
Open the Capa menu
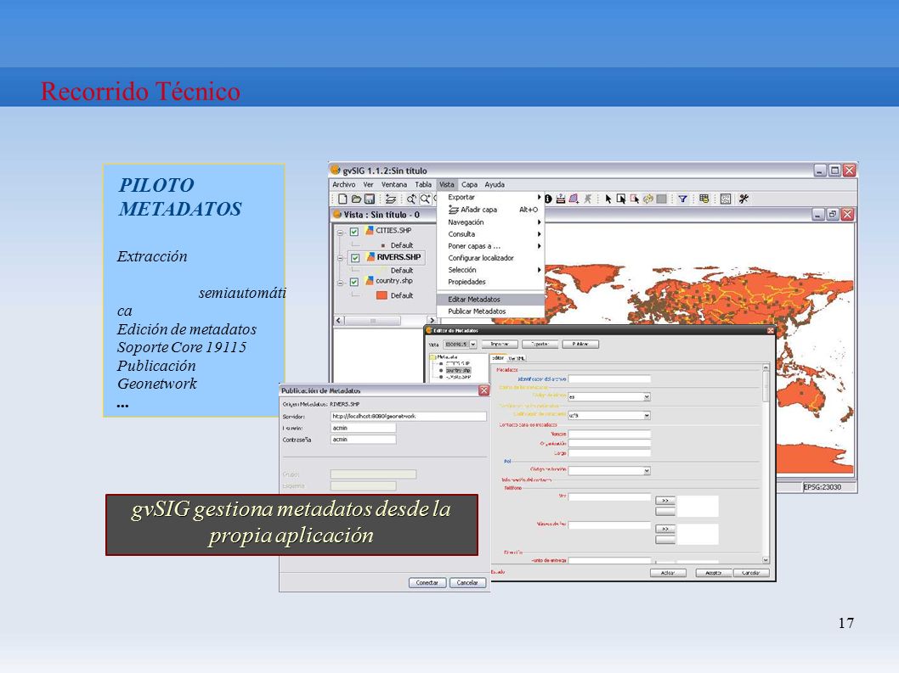click(470, 184)
